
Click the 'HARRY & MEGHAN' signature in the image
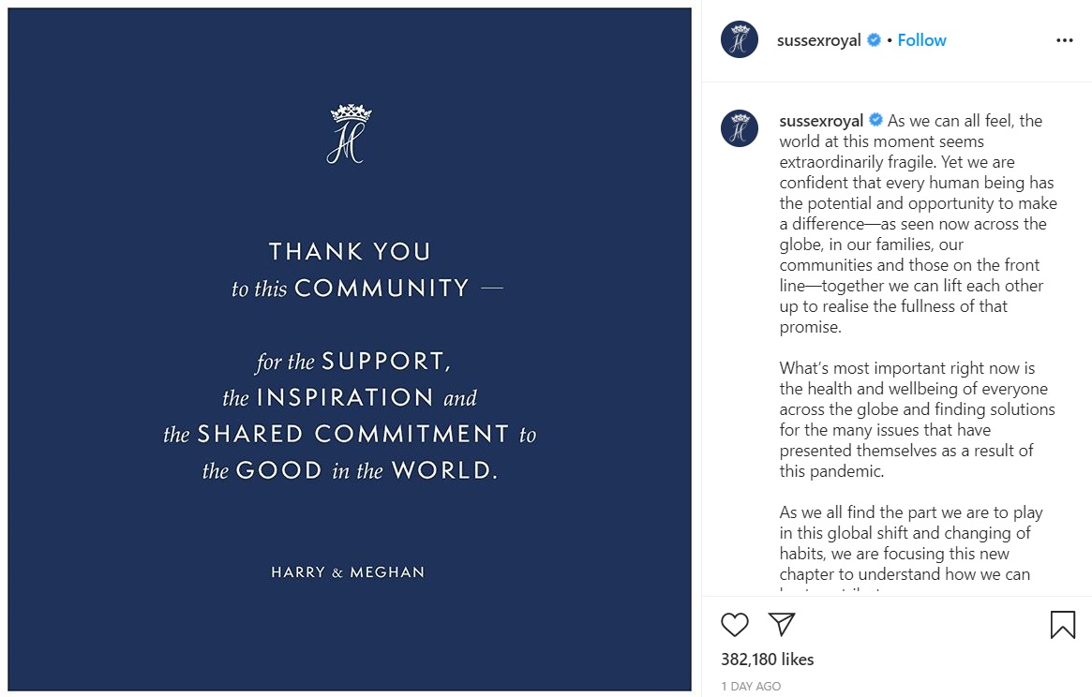[x=348, y=571]
